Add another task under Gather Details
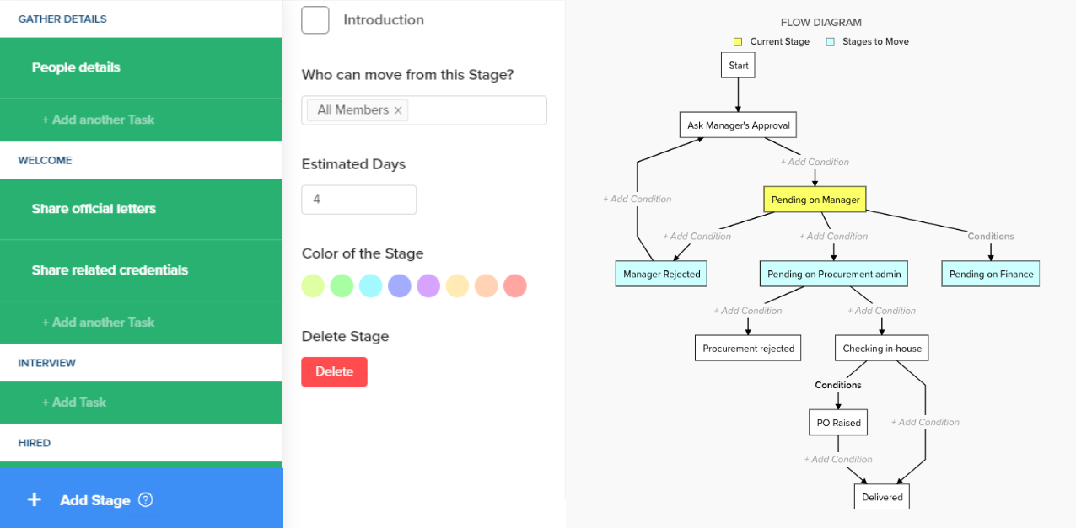Screen dimensions: 1076x528 click(x=98, y=120)
